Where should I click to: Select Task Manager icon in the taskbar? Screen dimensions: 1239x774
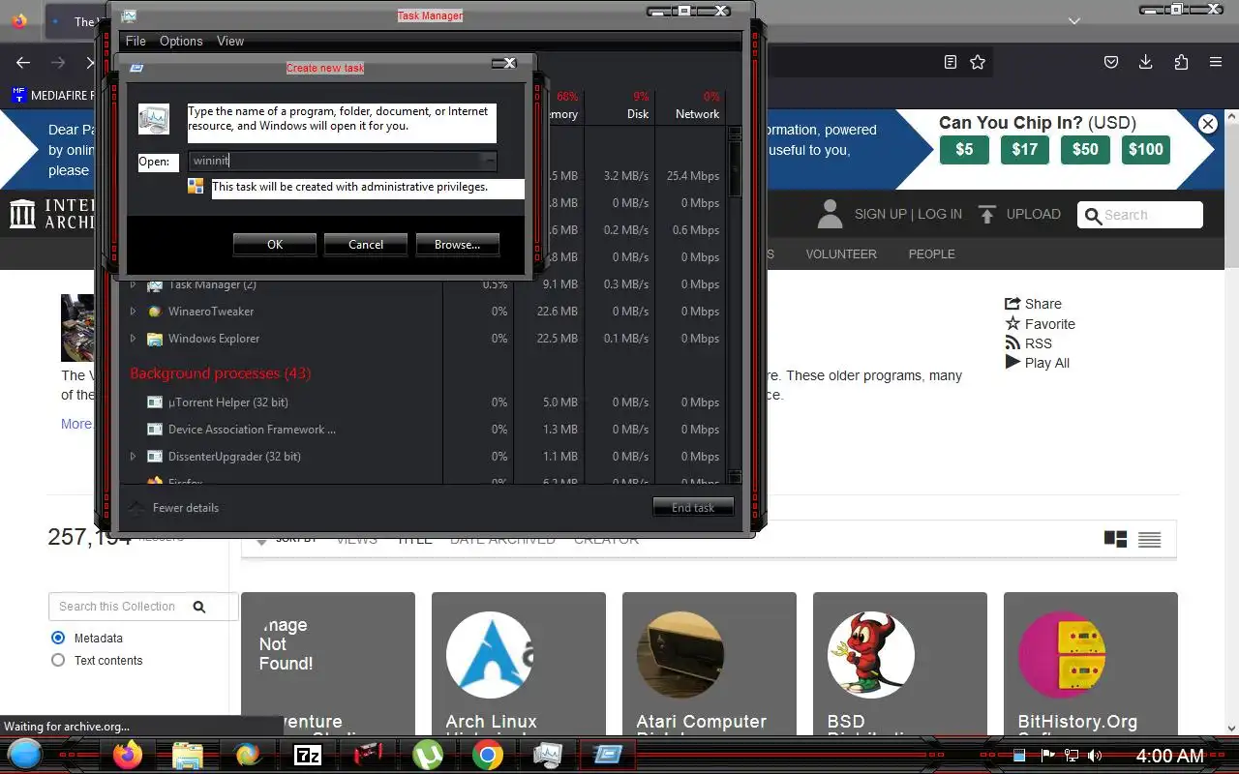(x=548, y=755)
